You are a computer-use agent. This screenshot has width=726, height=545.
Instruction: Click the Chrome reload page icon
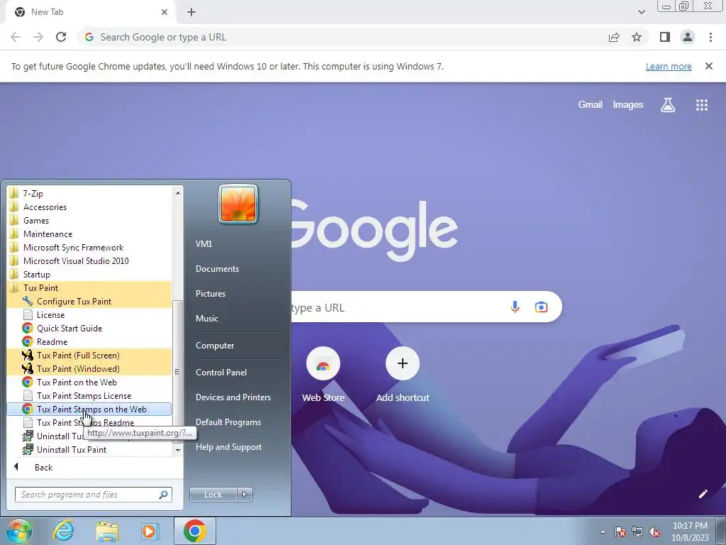(x=61, y=37)
